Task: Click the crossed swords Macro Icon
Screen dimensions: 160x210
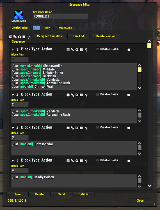Action: pos(19,15)
